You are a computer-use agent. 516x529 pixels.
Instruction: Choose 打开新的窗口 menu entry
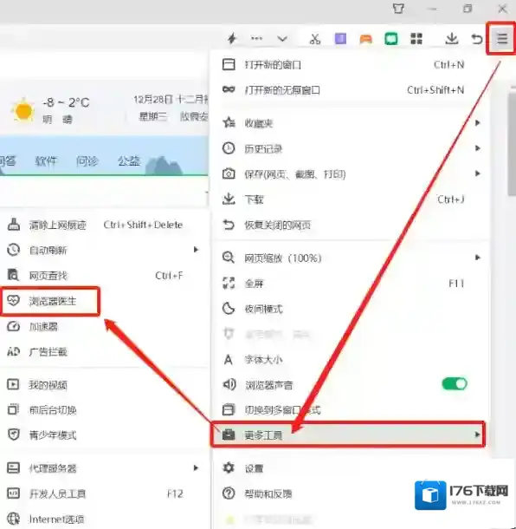click(x=350, y=64)
